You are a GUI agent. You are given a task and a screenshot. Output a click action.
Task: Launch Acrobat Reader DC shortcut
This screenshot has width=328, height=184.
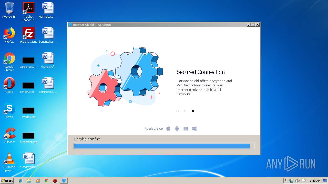point(28,11)
